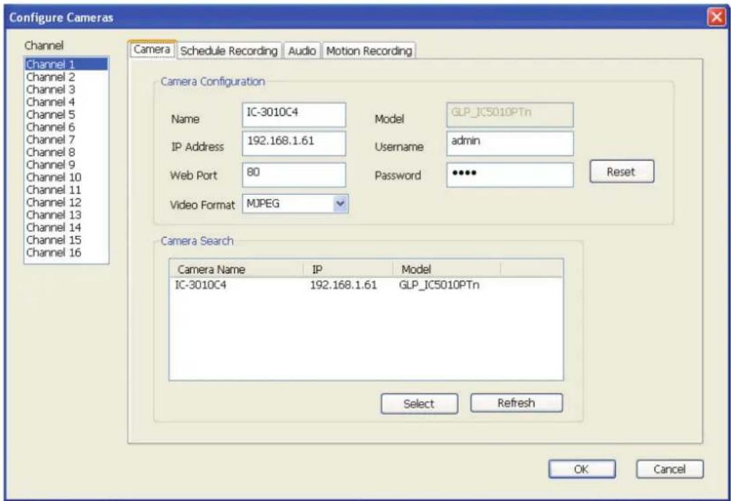Click the IP Address input field
Image resolution: width=731 pixels, height=501 pixels.
tap(294, 143)
